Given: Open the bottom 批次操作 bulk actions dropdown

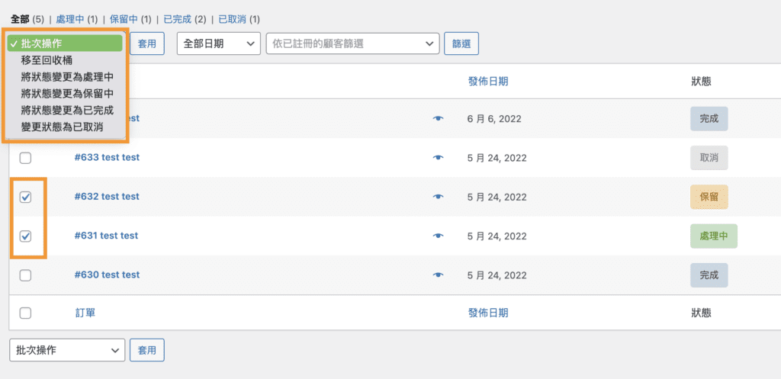Looking at the screenshot, I should tap(67, 350).
